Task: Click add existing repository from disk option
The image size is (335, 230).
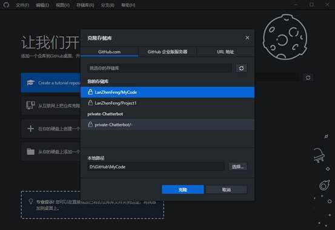Action: [51, 152]
